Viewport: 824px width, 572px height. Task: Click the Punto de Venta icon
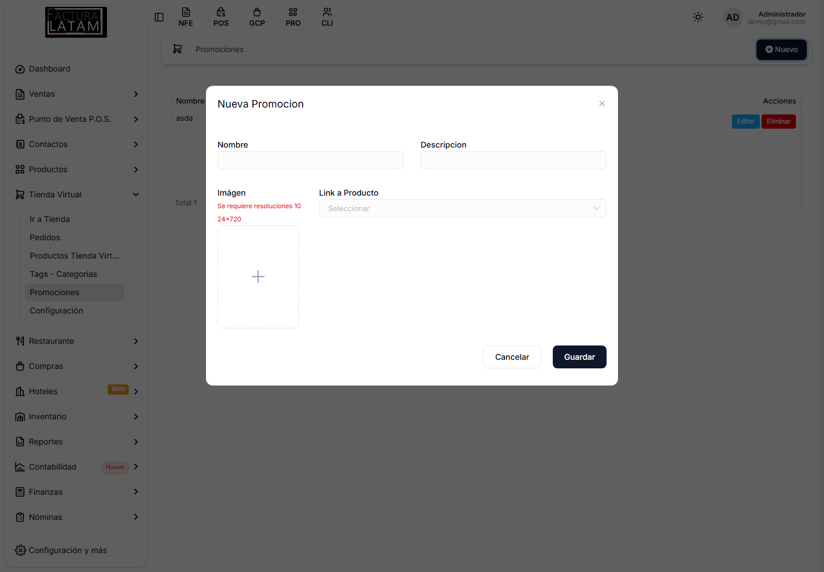point(20,120)
